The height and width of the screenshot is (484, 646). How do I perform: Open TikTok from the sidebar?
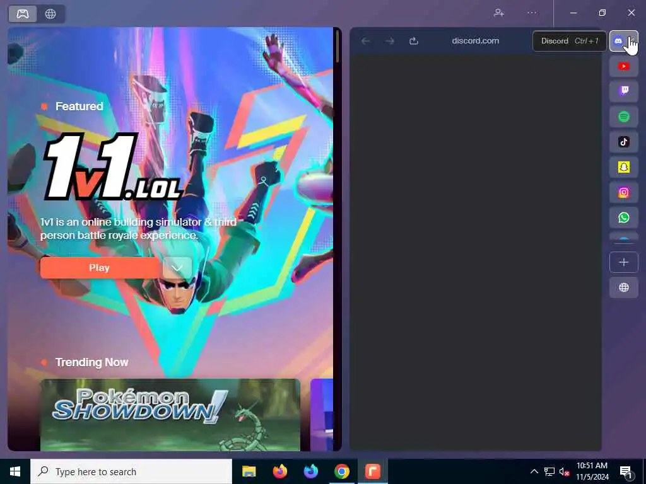[x=624, y=142]
